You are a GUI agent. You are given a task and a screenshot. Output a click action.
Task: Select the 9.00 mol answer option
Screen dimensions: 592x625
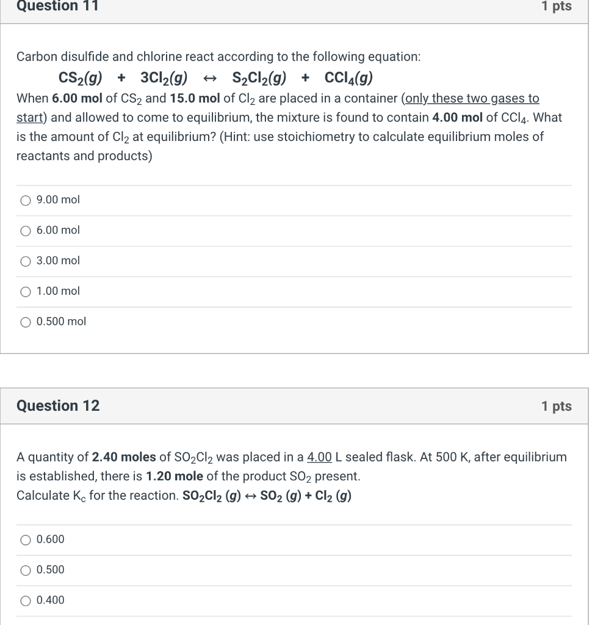26,200
